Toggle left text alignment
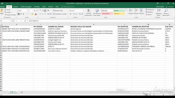 point(40,14)
